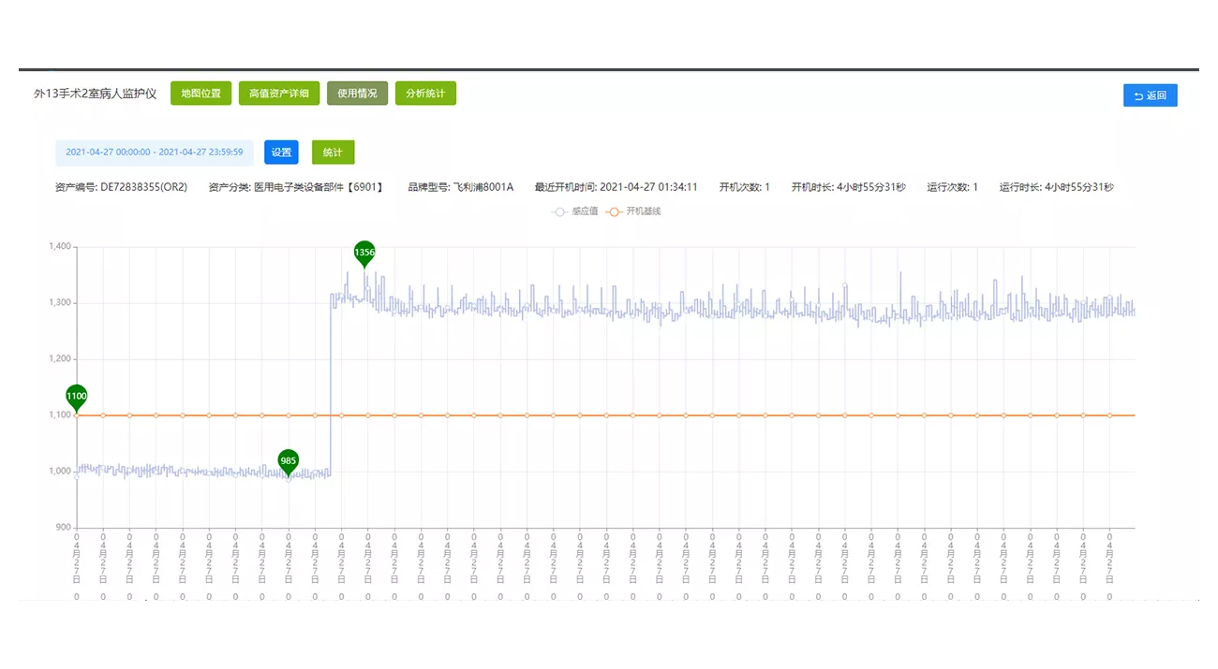Toggle the 感应值 legend series
1218x669 pixels.
[576, 212]
